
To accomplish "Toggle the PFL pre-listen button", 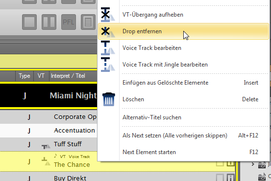I will click(x=69, y=22).
